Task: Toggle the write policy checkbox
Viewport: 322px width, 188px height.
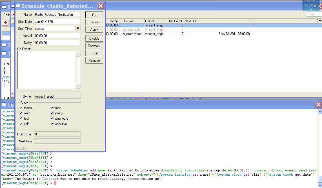Action: click(x=21, y=113)
